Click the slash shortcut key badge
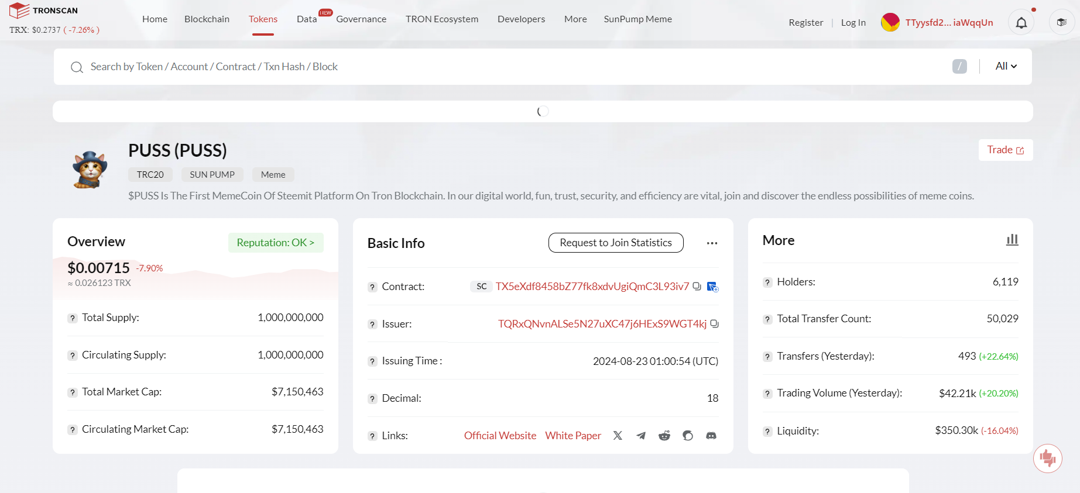1080x493 pixels. (x=959, y=66)
